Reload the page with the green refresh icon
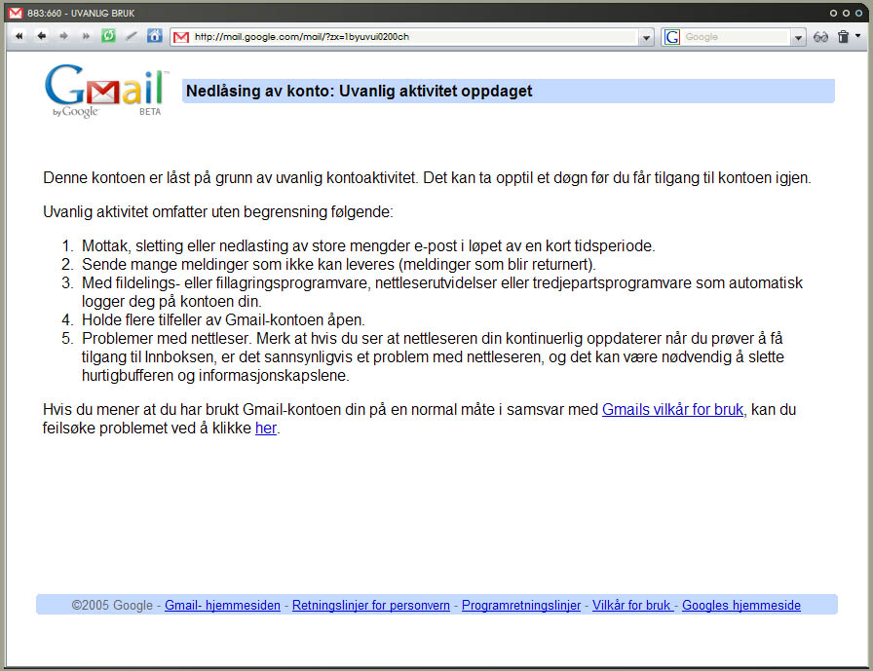The image size is (873, 671). click(x=108, y=36)
